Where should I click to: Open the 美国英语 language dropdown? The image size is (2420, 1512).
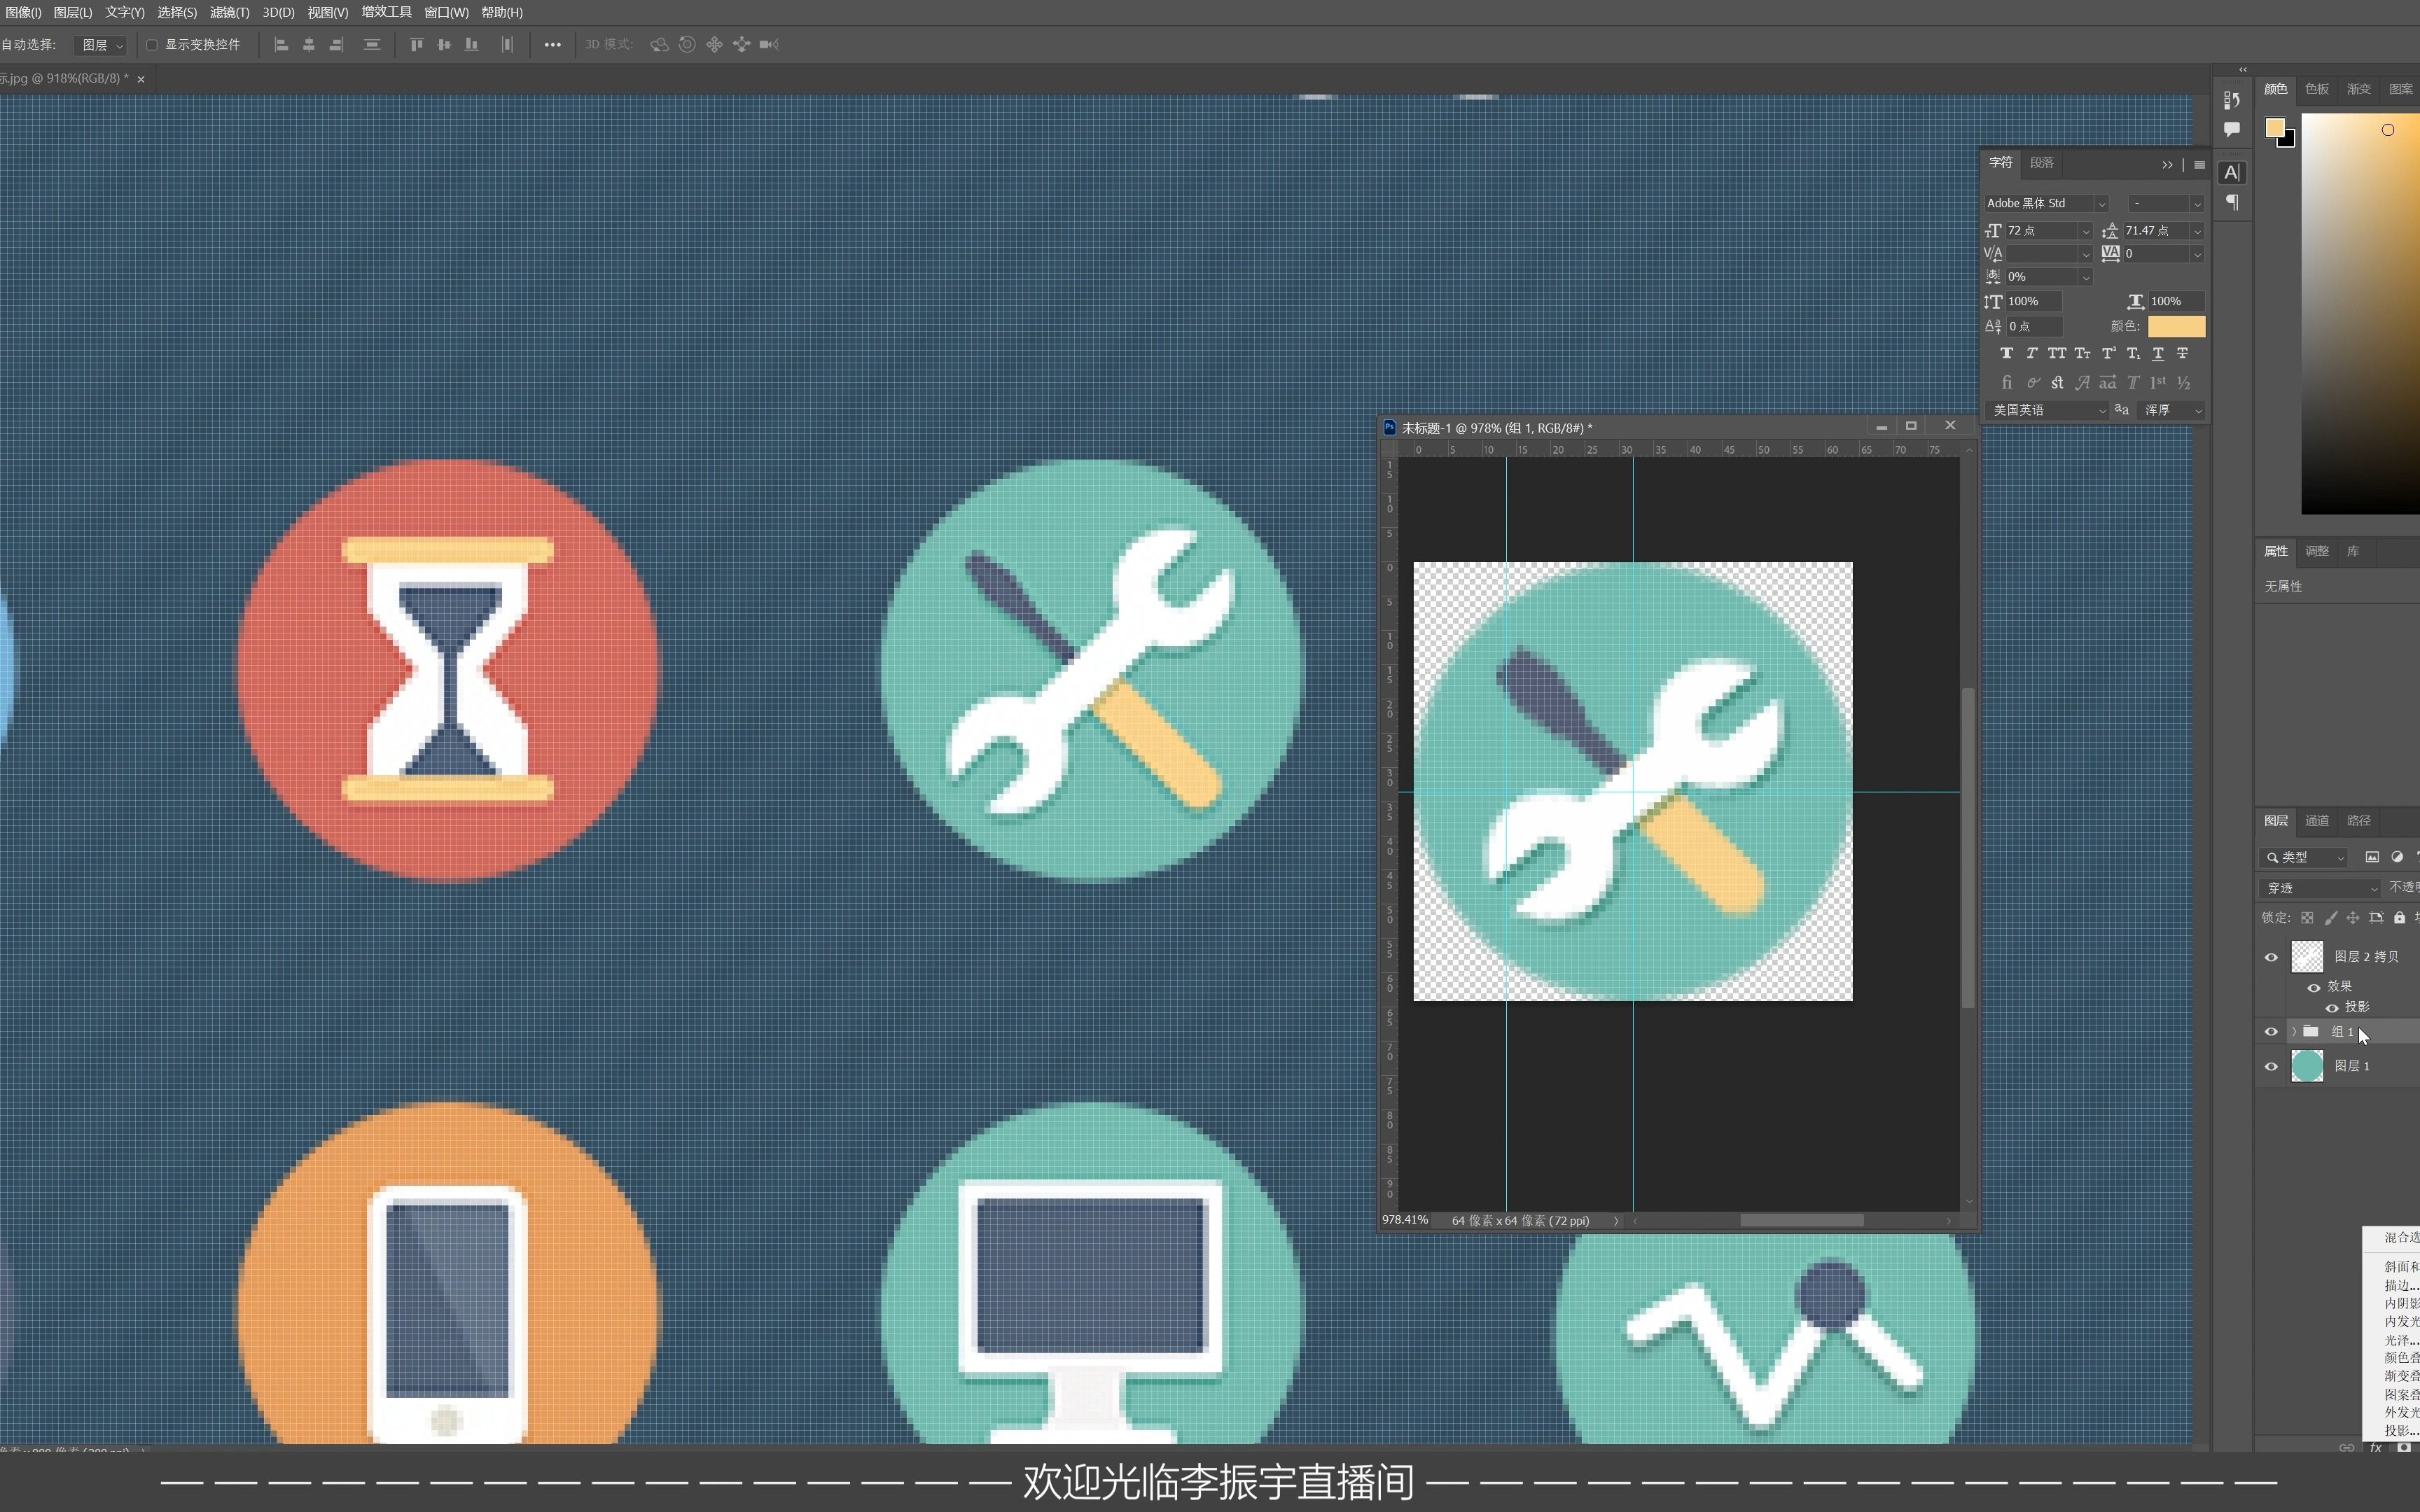point(2047,410)
